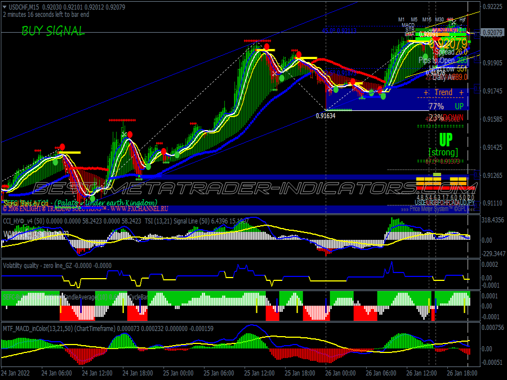Click the -229.3447 CCI scale value

tap(493, 254)
